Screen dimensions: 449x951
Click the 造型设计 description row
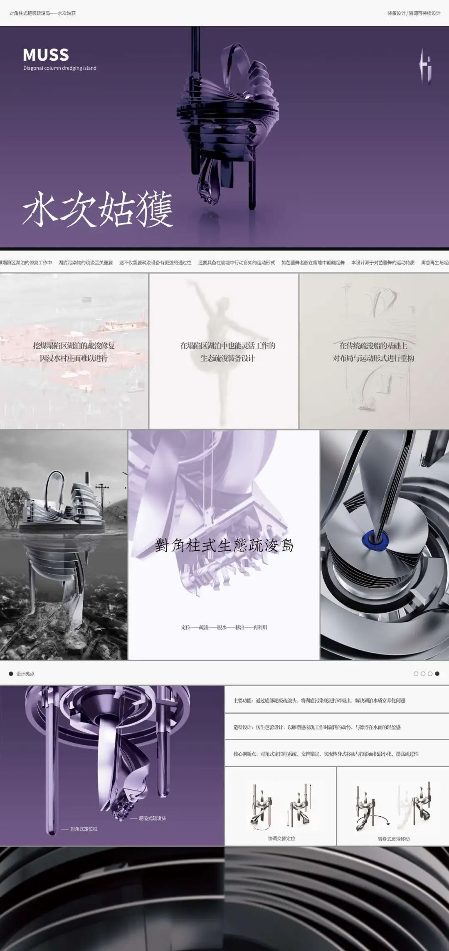click(337, 727)
